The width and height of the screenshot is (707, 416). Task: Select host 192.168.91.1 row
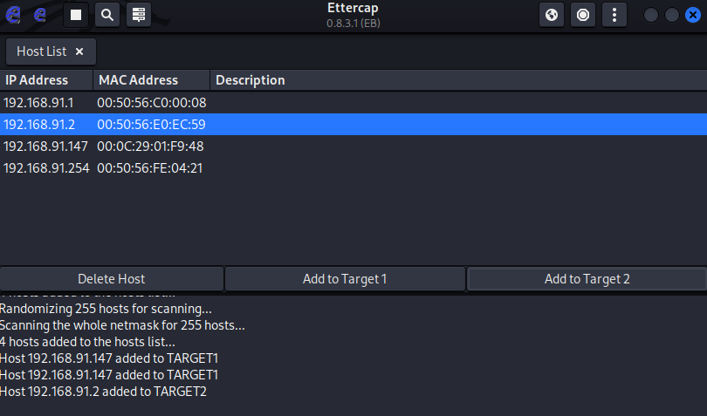104,103
